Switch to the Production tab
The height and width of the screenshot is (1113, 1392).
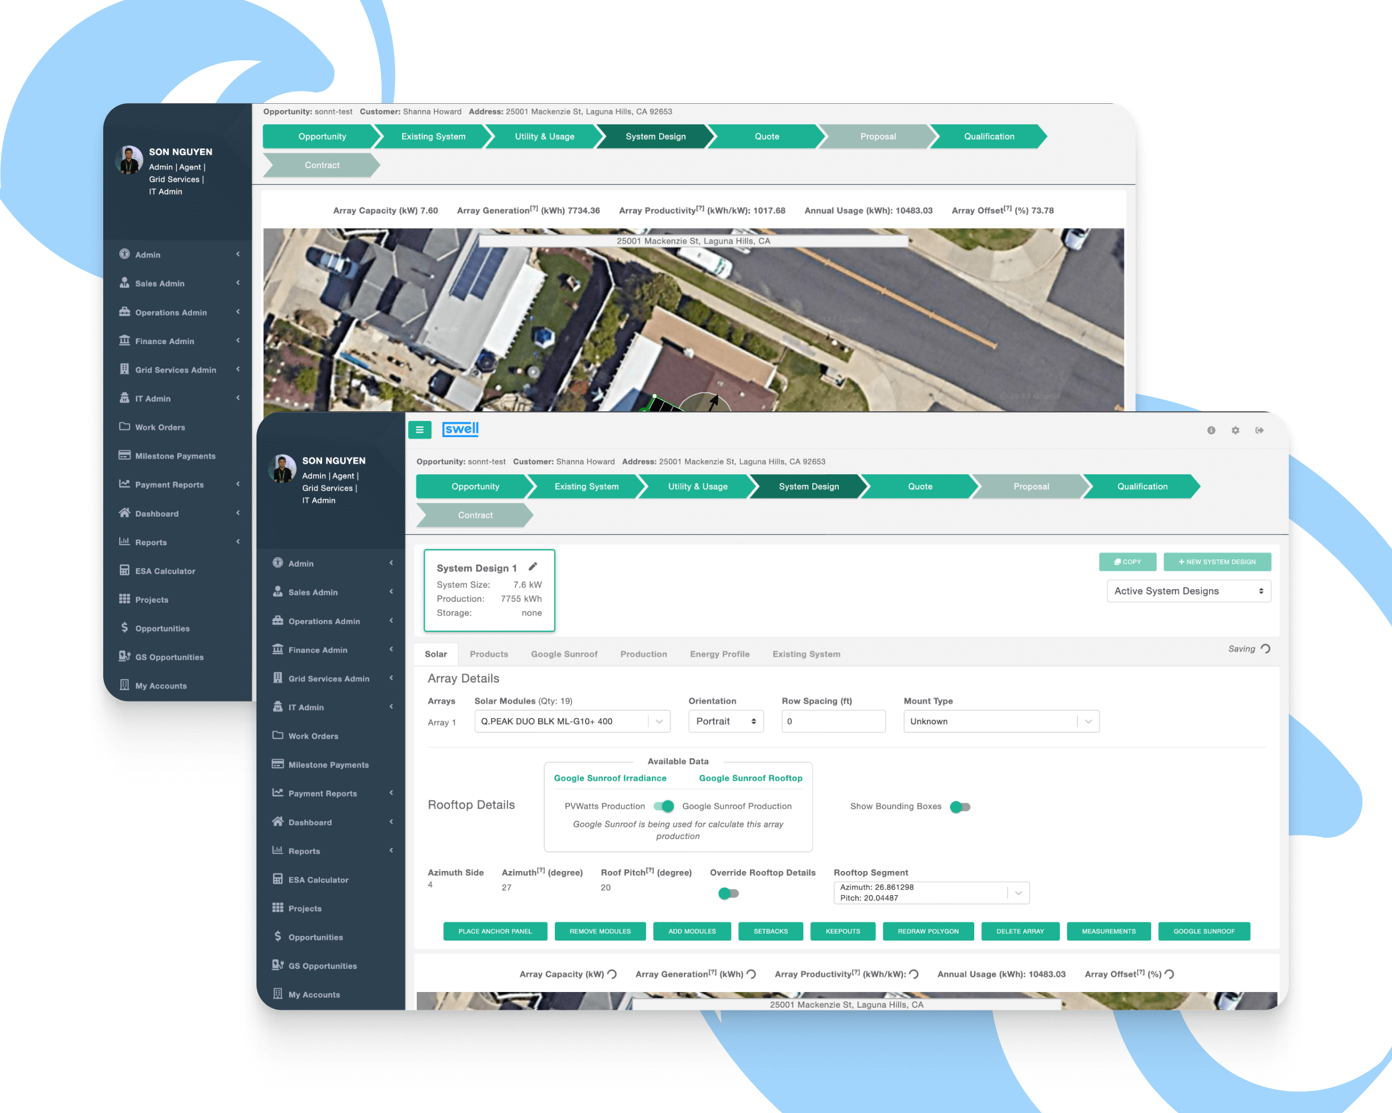641,653
